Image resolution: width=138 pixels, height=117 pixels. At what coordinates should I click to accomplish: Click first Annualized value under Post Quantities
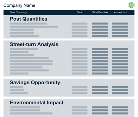(120, 23)
